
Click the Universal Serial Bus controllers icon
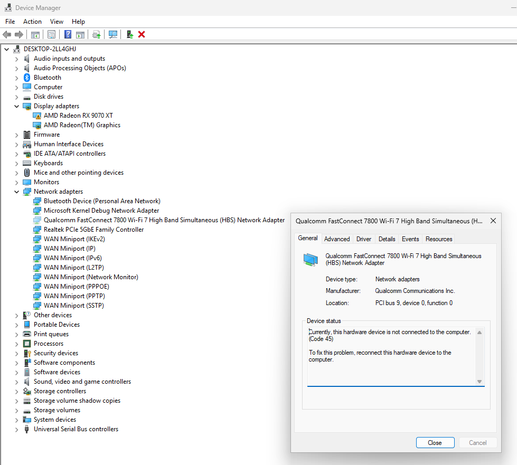[x=27, y=429]
